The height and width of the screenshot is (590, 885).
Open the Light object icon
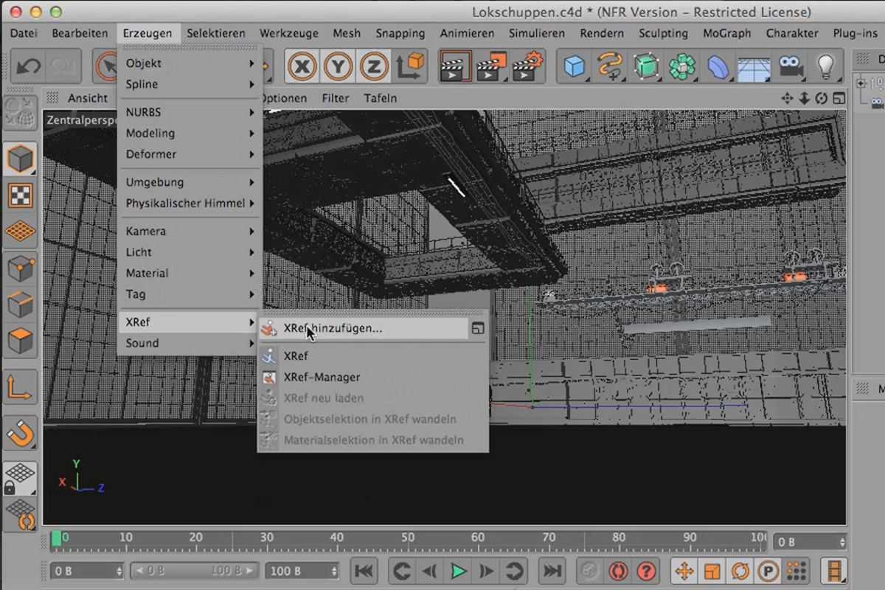tap(826, 66)
